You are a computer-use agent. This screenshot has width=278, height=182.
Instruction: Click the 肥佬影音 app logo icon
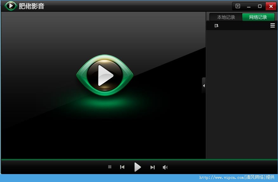click(10, 6)
